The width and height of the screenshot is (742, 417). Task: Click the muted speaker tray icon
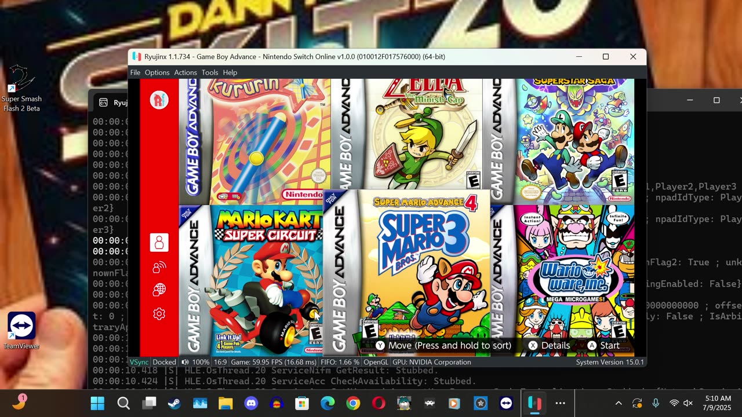tap(688, 403)
